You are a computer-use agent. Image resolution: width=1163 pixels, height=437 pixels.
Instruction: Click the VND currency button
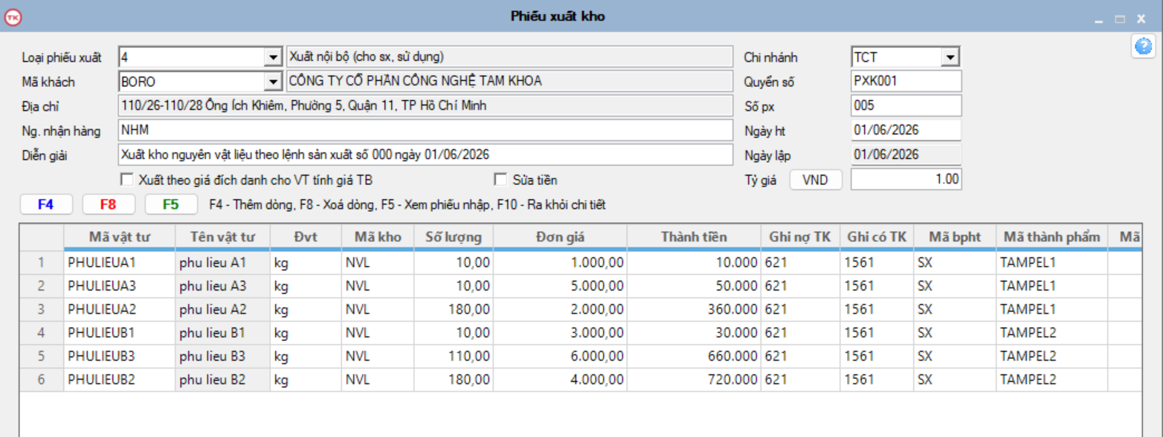tap(816, 179)
